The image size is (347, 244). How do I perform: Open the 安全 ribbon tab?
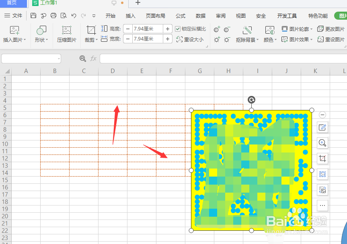tap(261, 16)
